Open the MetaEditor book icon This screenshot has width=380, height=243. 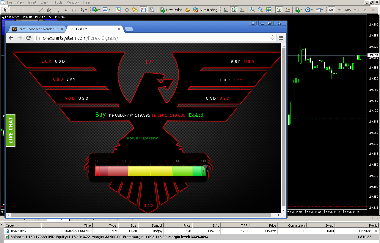pos(187,10)
